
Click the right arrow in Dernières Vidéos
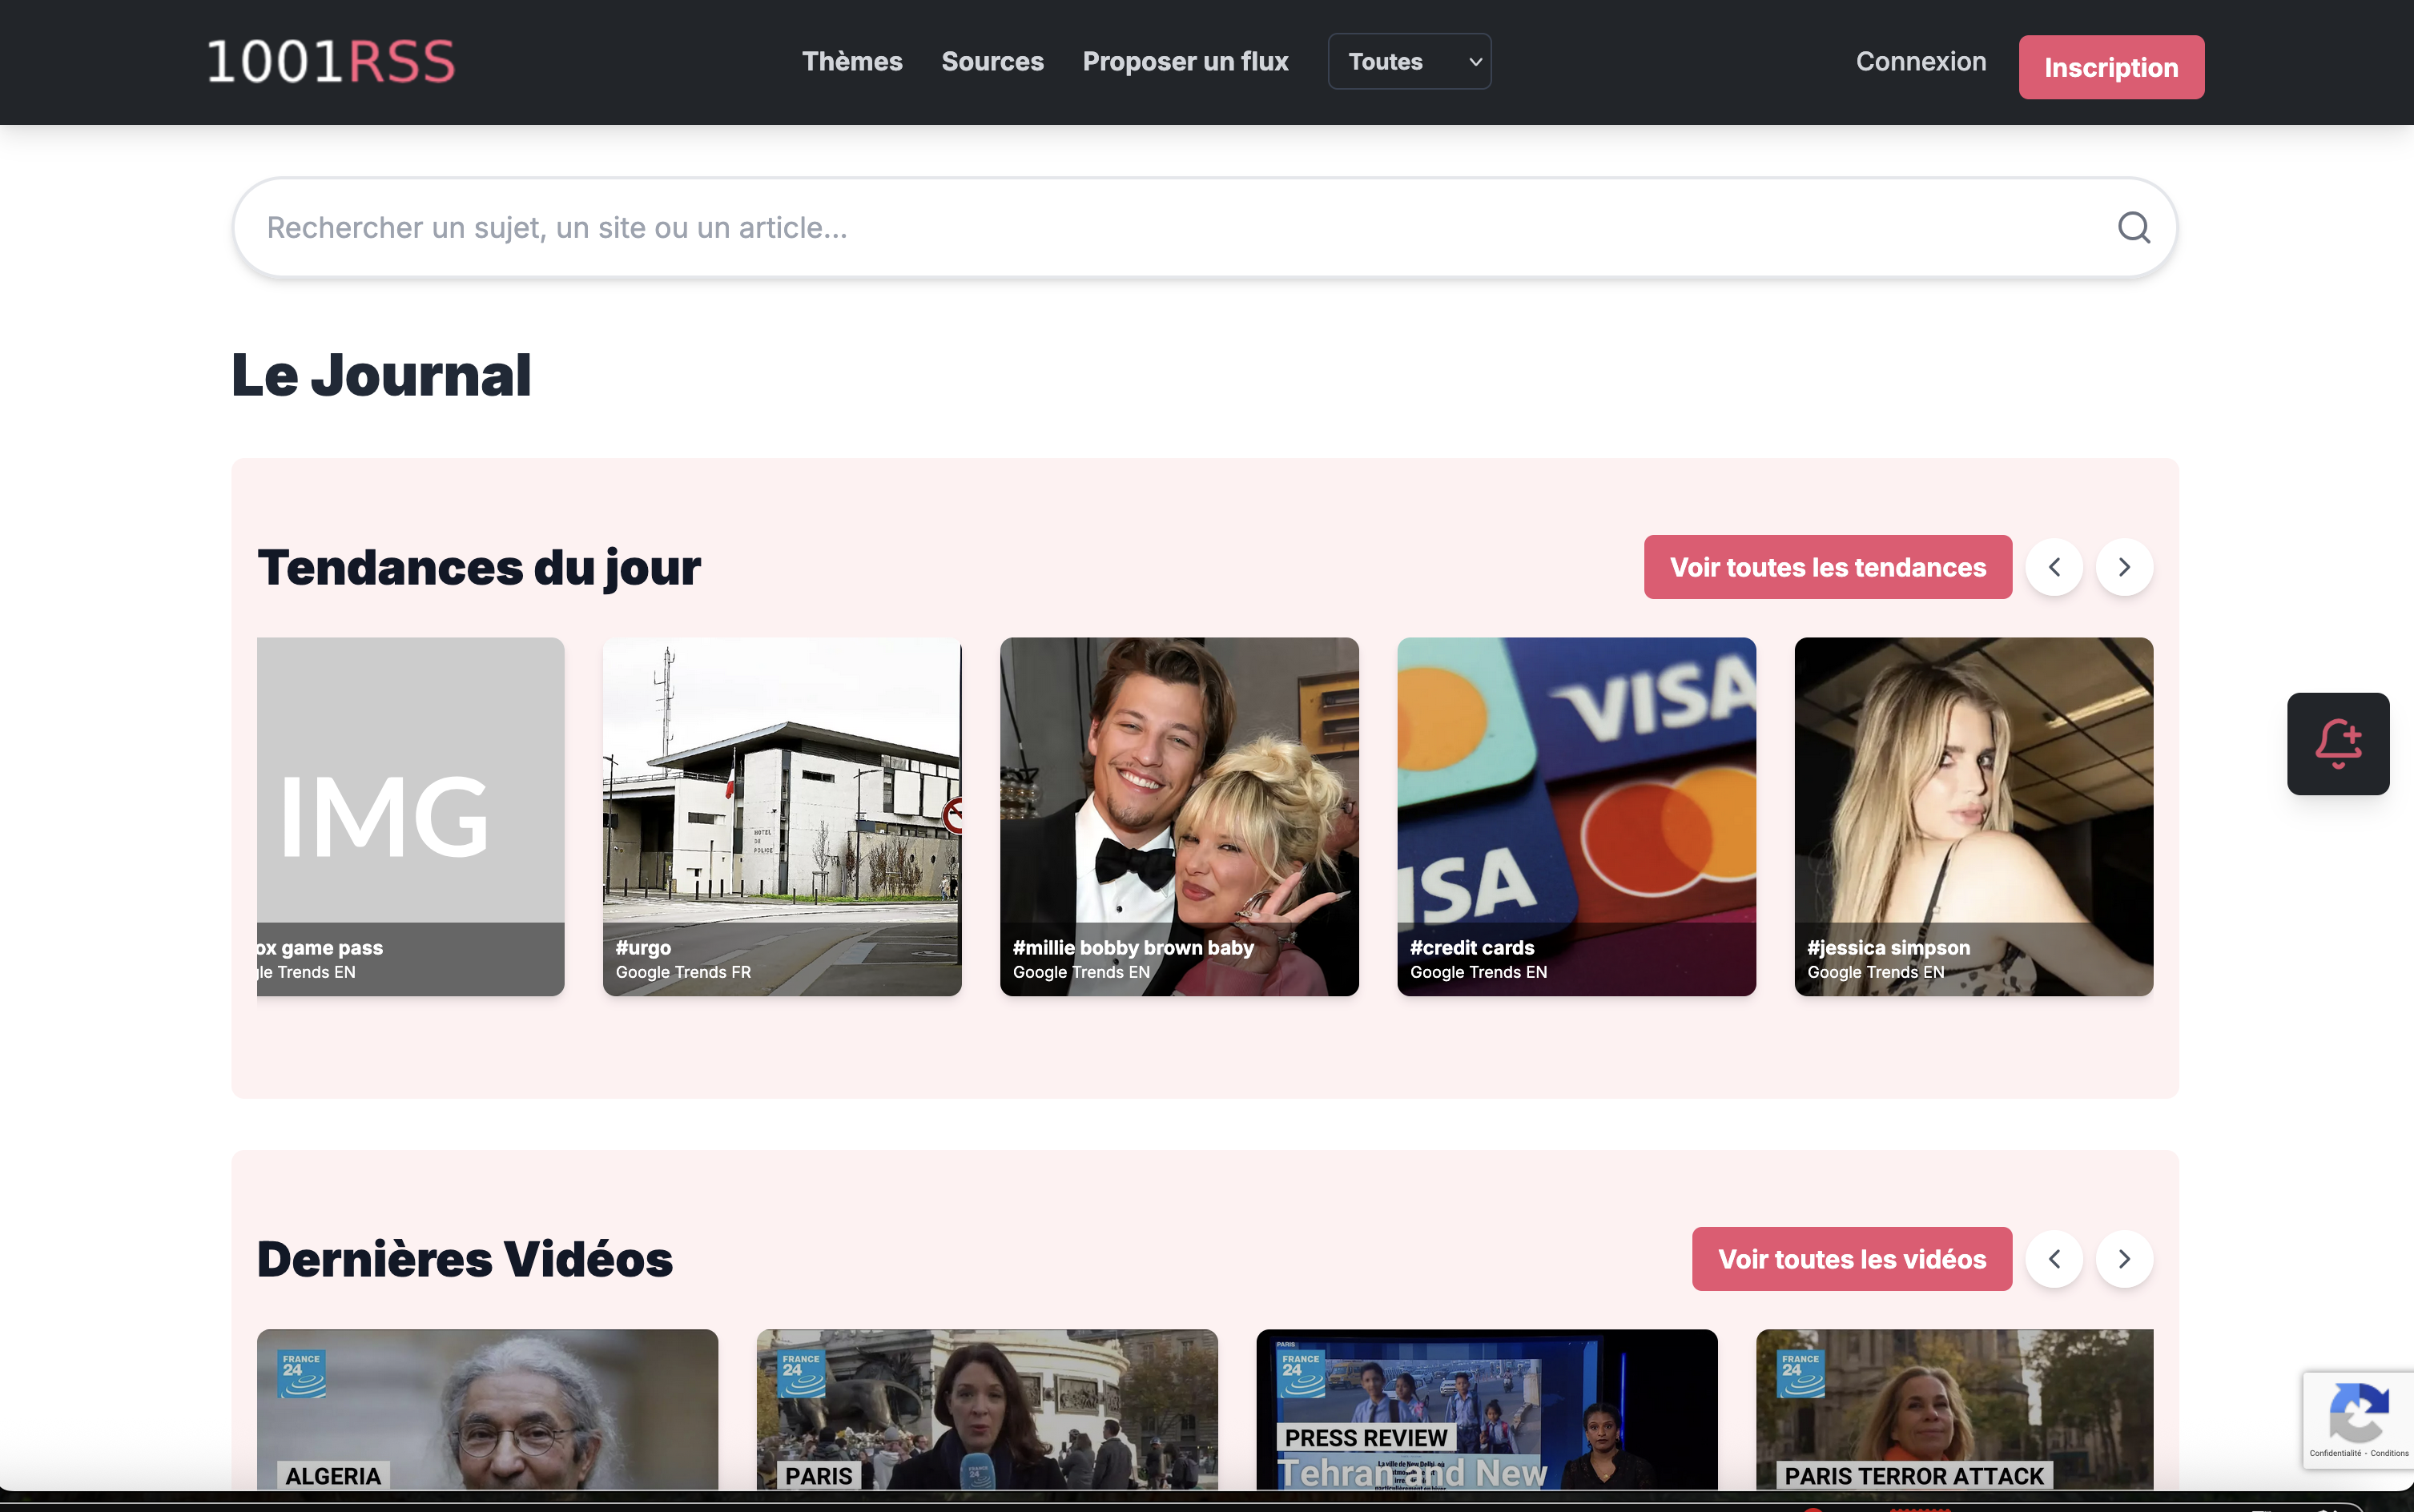[x=2124, y=1259]
